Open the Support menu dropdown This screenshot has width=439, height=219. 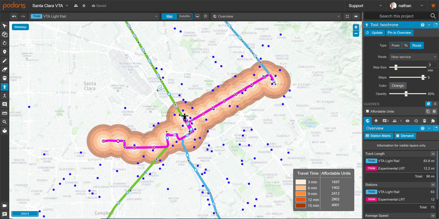click(365, 6)
